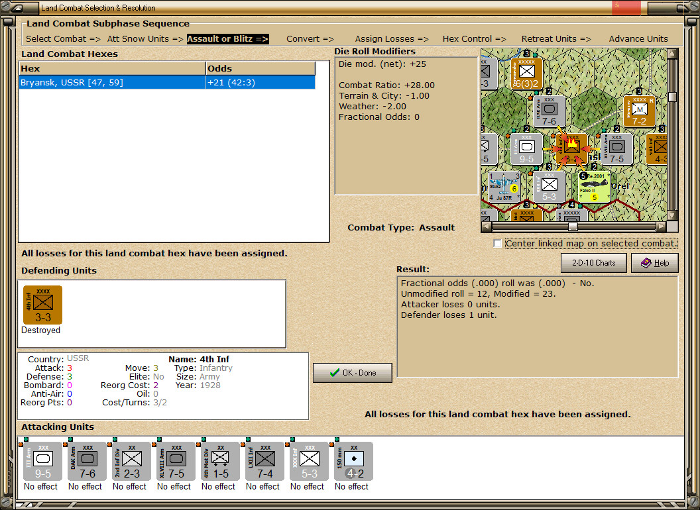Click the map's horizontal scrollbar thumb
Image resolution: width=700 pixels, height=510 pixels.
click(573, 227)
